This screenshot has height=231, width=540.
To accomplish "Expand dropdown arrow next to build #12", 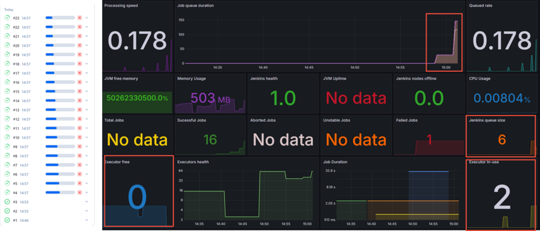I will tap(86, 119).
